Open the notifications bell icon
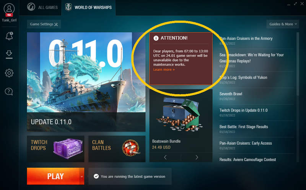 (x=9, y=36)
